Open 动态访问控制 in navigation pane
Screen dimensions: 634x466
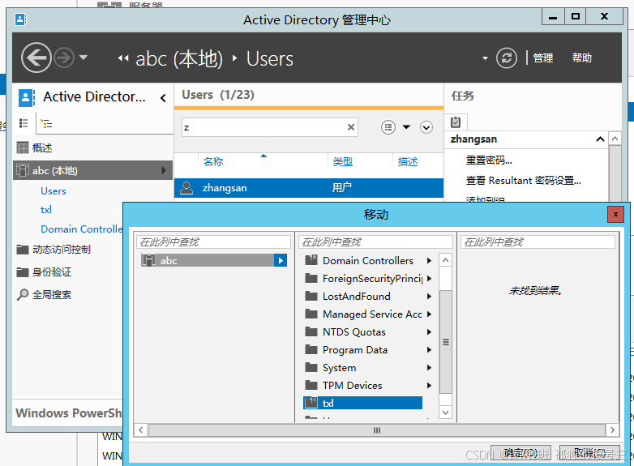tap(62, 250)
